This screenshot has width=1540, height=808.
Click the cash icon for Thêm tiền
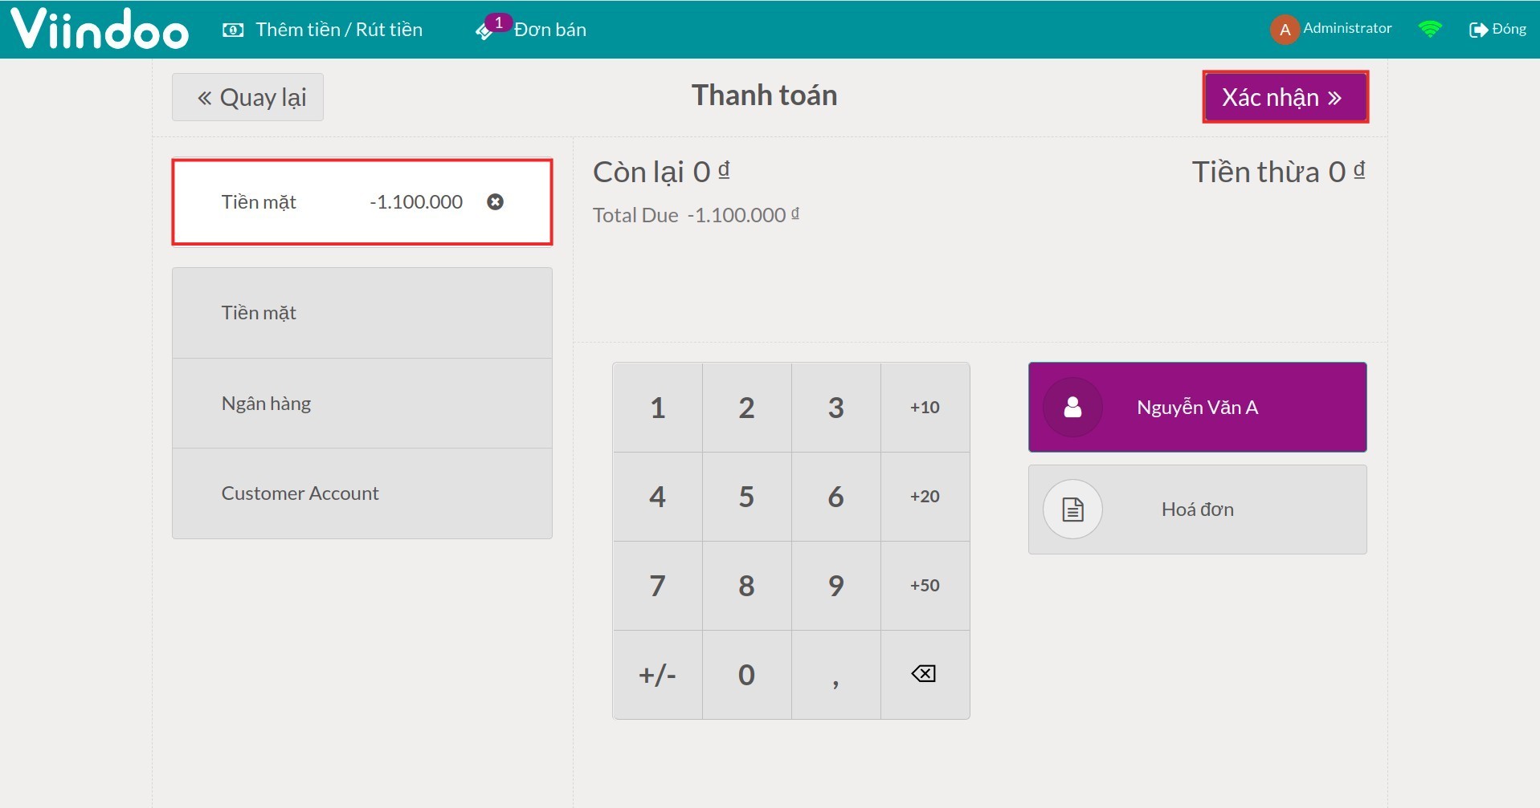233,30
